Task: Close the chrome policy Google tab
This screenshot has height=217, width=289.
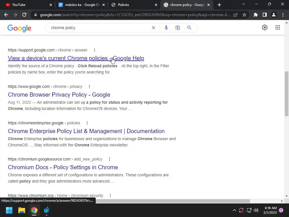Action: click(209, 5)
